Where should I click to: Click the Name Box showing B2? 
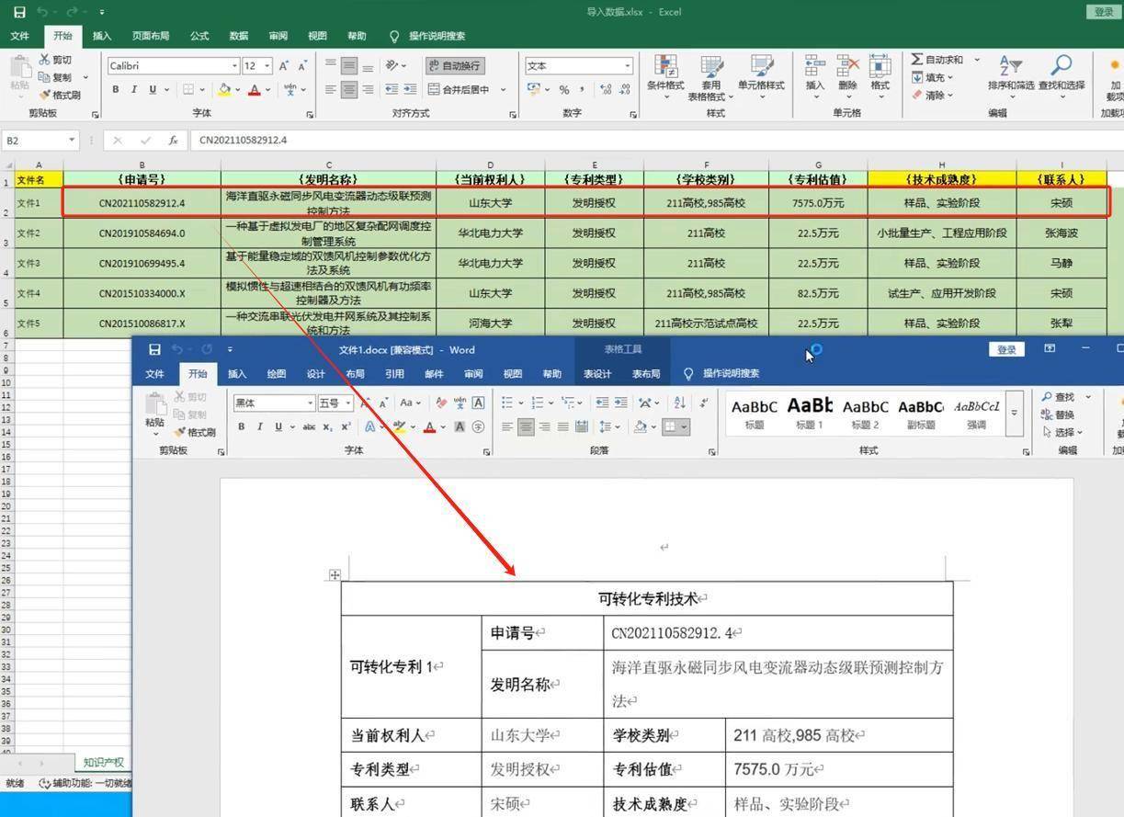pos(34,141)
